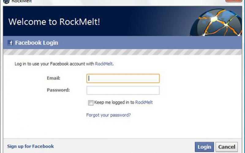The height and width of the screenshot is (153, 245).
Task: Enable the Keep me logged in checkbox
Action: [91, 103]
